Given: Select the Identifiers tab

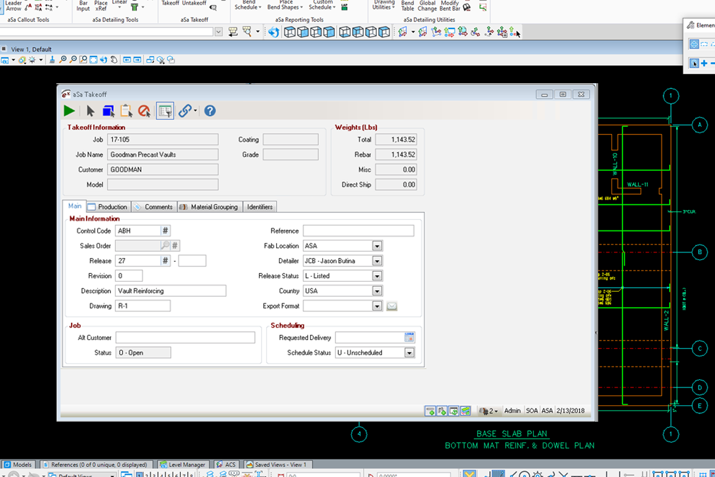Looking at the screenshot, I should (x=260, y=207).
